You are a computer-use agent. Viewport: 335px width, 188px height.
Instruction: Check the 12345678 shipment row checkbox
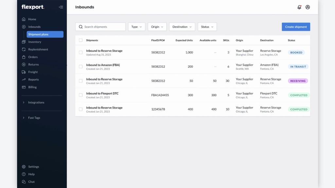click(80, 109)
